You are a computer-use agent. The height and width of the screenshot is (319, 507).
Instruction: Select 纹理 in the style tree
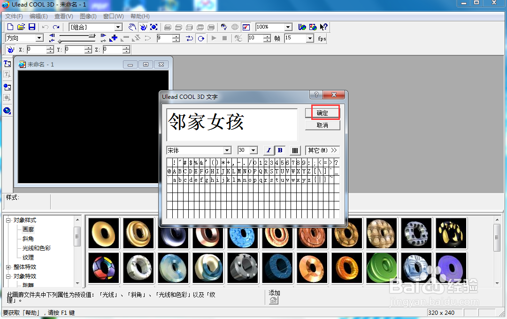tap(28, 257)
